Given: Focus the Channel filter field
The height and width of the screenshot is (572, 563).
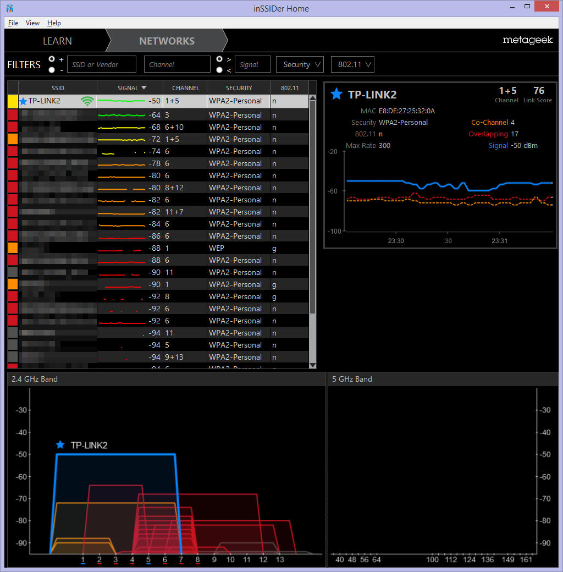Looking at the screenshot, I should click(177, 64).
